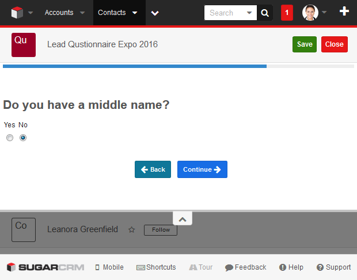Show more modules chevron
Image resolution: width=357 pixels, height=280 pixels.
155,13
